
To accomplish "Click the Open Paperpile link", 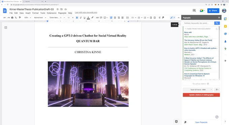I will pos(201,122).
